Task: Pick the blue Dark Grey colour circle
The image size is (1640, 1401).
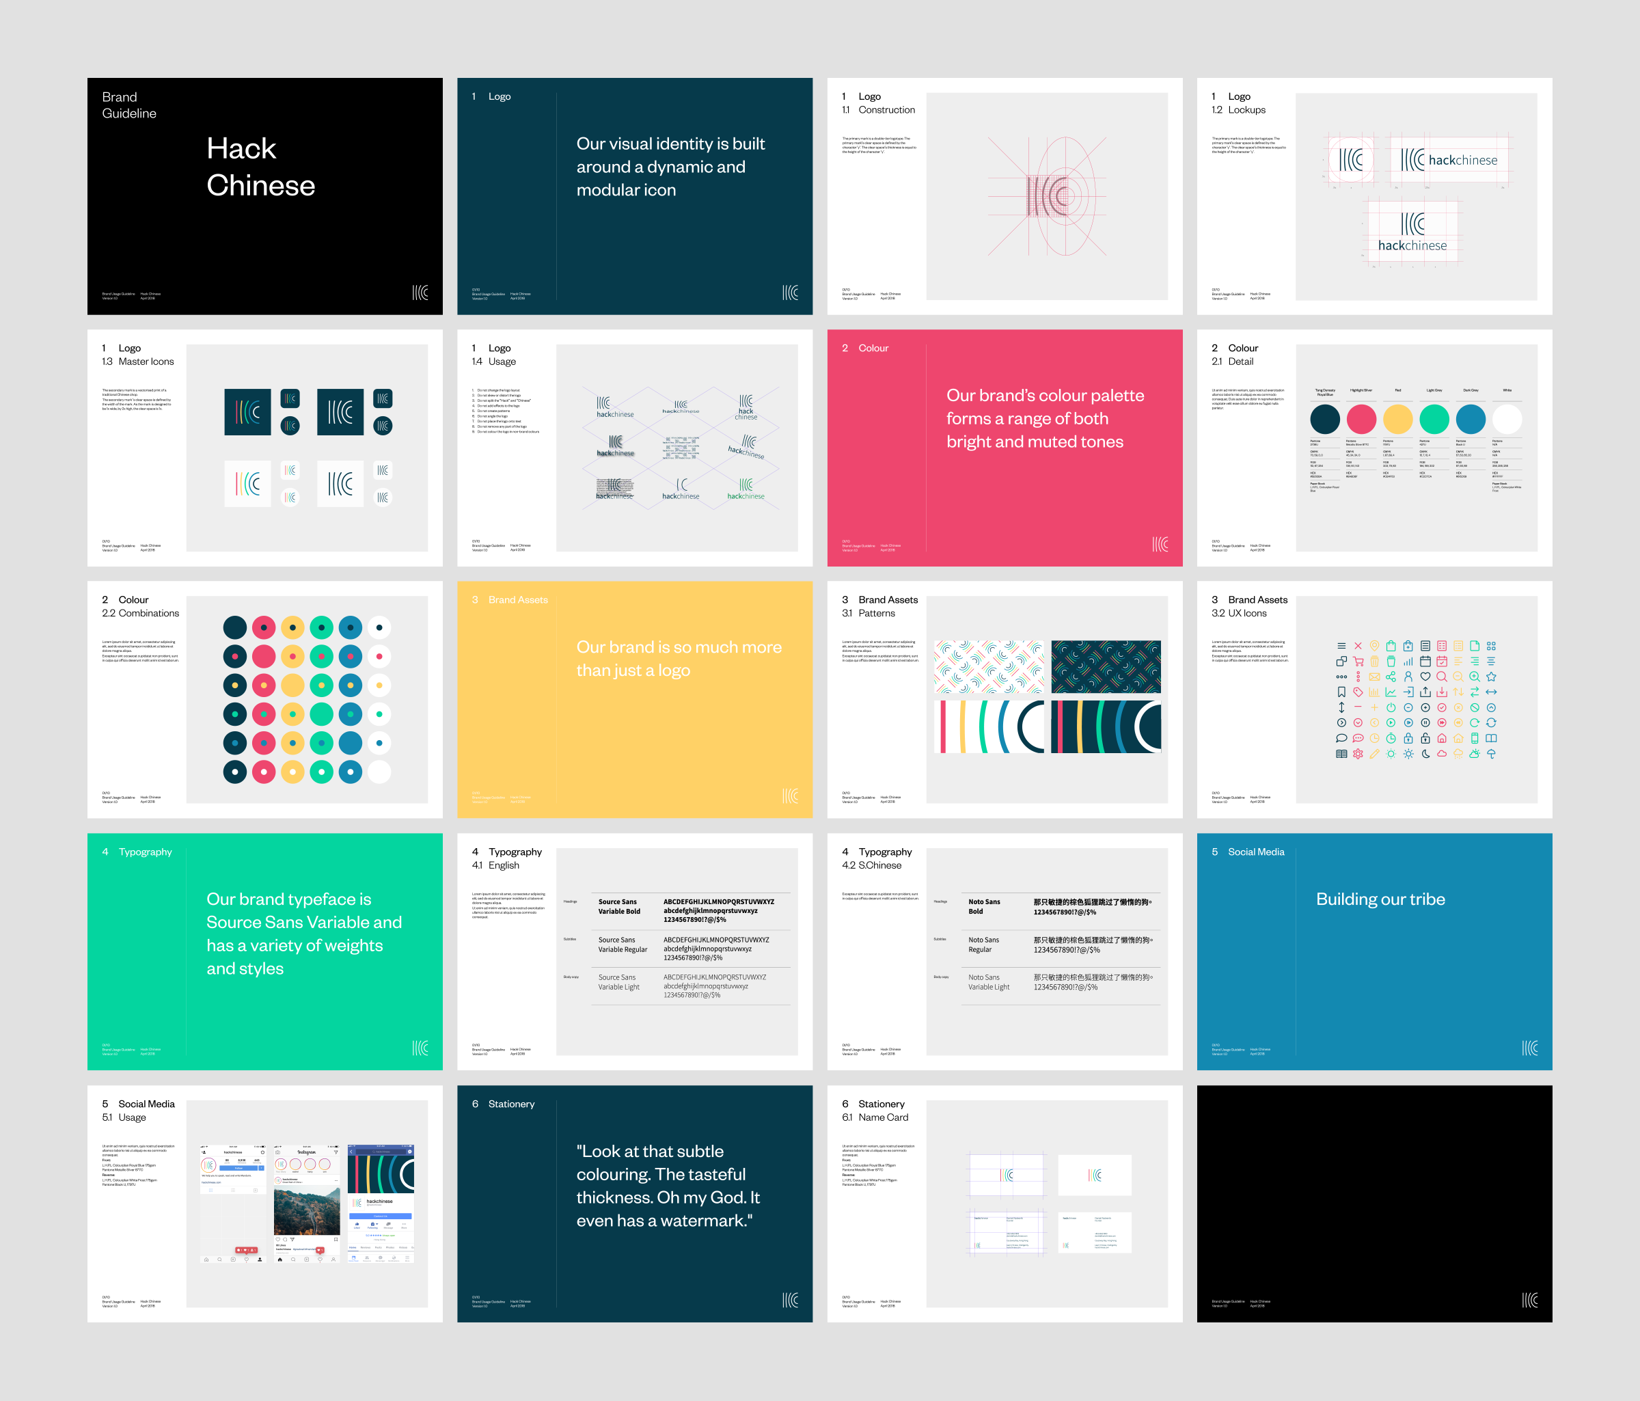Action: (1471, 419)
